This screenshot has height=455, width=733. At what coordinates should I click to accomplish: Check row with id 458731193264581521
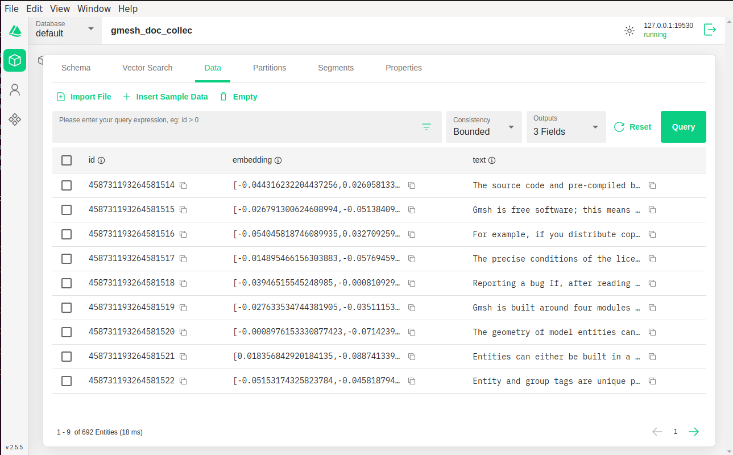coord(67,357)
